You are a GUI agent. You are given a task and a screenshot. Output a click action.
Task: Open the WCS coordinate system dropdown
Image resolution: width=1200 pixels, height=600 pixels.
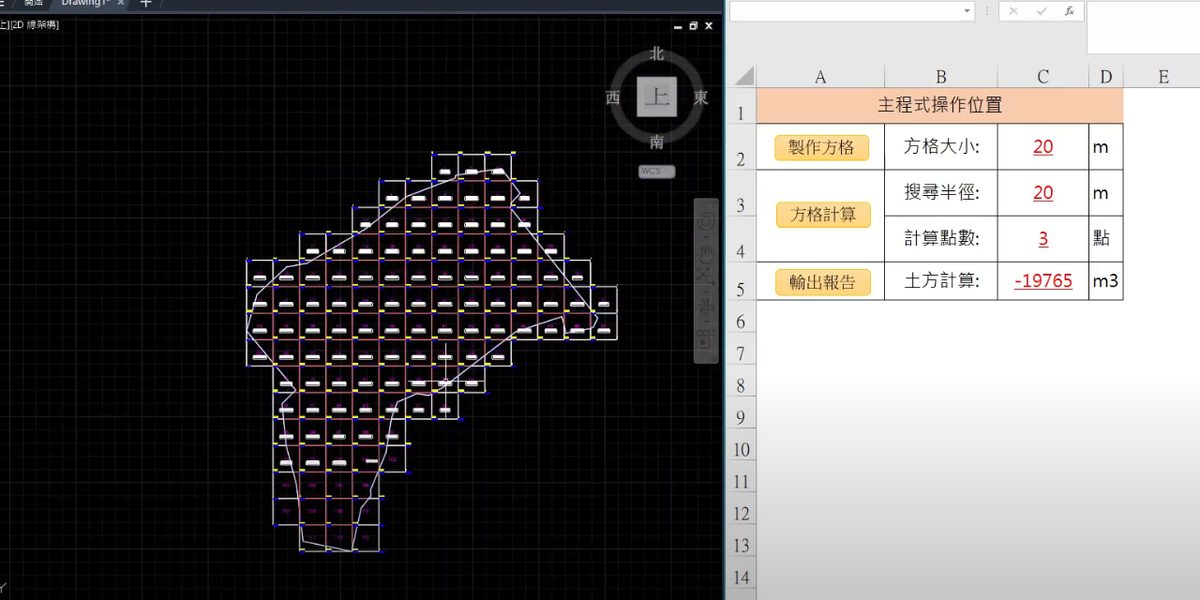656,172
